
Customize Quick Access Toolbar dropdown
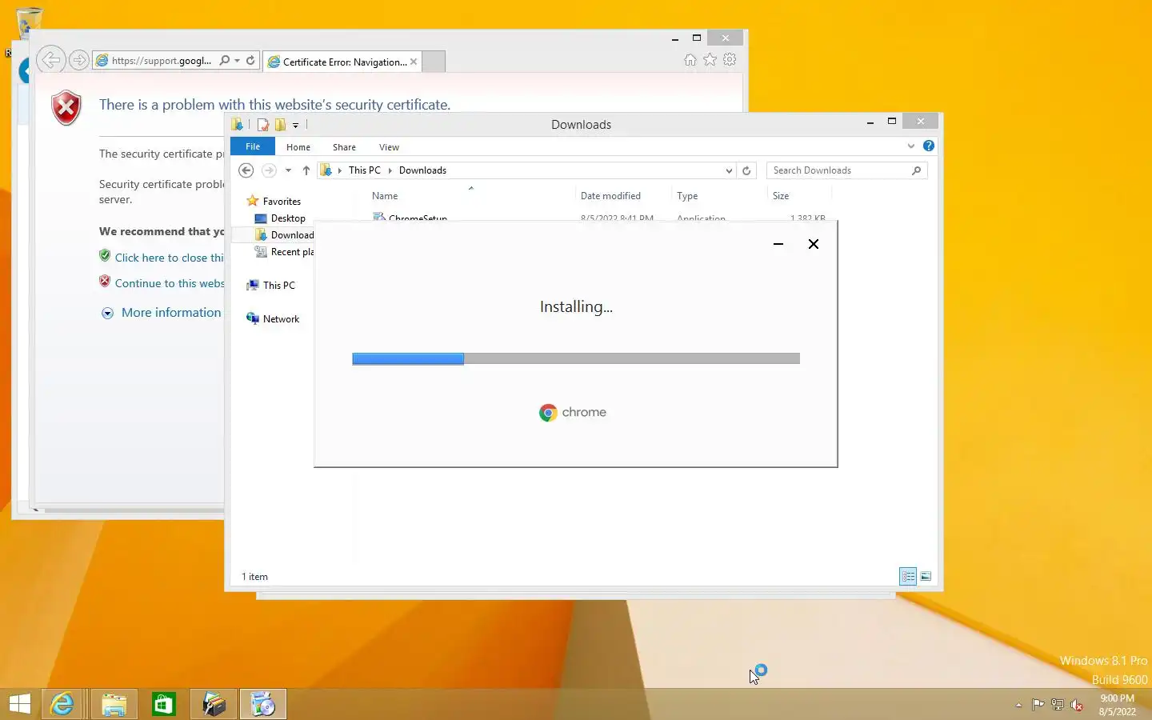[295, 125]
